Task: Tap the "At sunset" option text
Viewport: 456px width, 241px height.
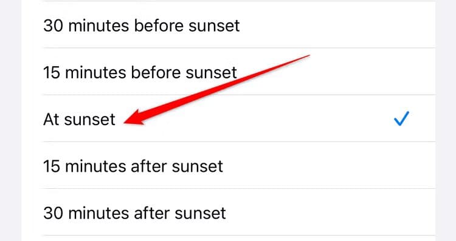Action: click(80, 120)
